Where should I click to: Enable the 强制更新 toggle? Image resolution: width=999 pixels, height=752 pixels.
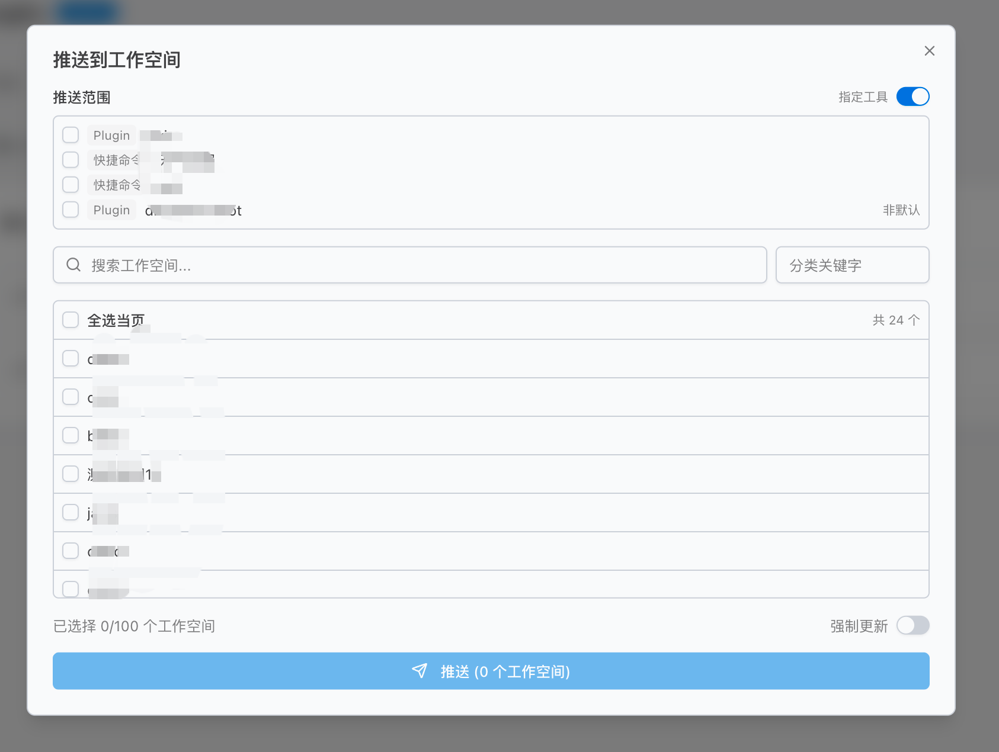tap(912, 625)
